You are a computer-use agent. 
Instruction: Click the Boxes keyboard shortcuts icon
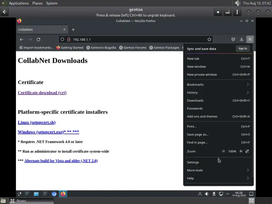228,12
